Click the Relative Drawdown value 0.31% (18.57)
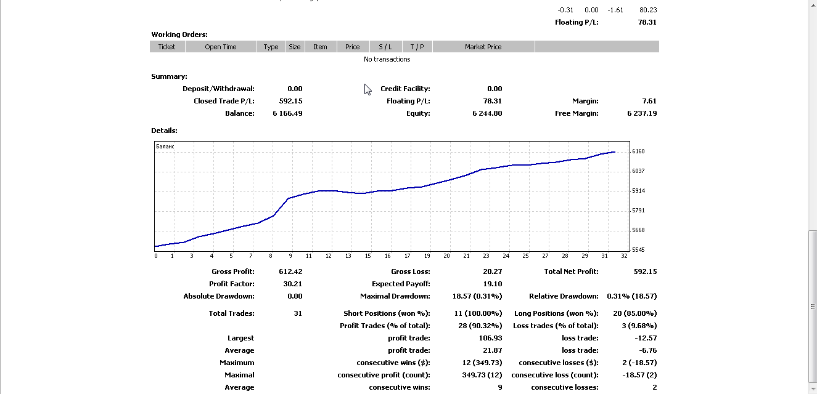Image resolution: width=817 pixels, height=394 pixels. pyautogui.click(x=632, y=296)
